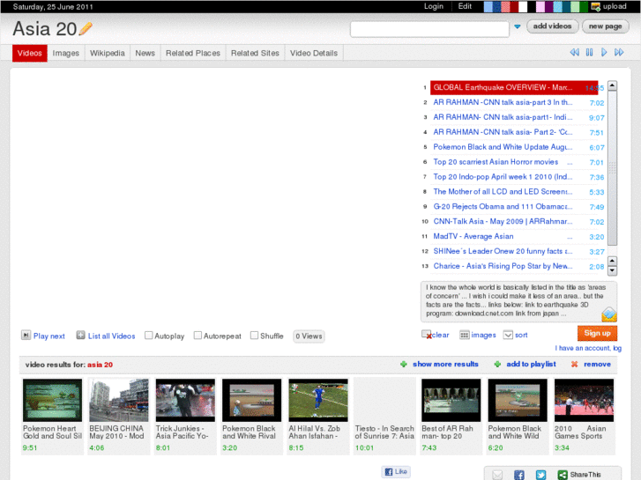Click the Play next icon
Screen dimensions: 641x480
point(26,336)
